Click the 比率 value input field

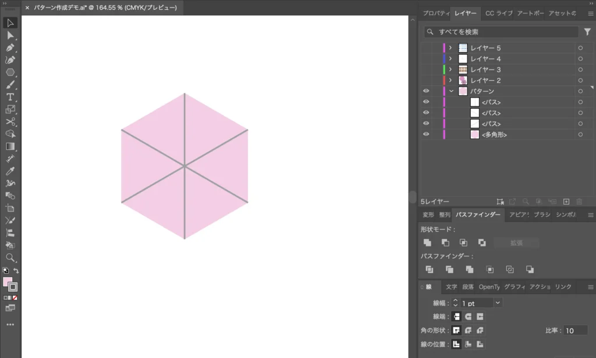pos(574,331)
